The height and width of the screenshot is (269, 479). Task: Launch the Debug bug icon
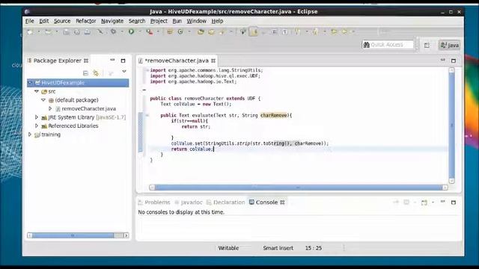pyautogui.click(x=113, y=31)
